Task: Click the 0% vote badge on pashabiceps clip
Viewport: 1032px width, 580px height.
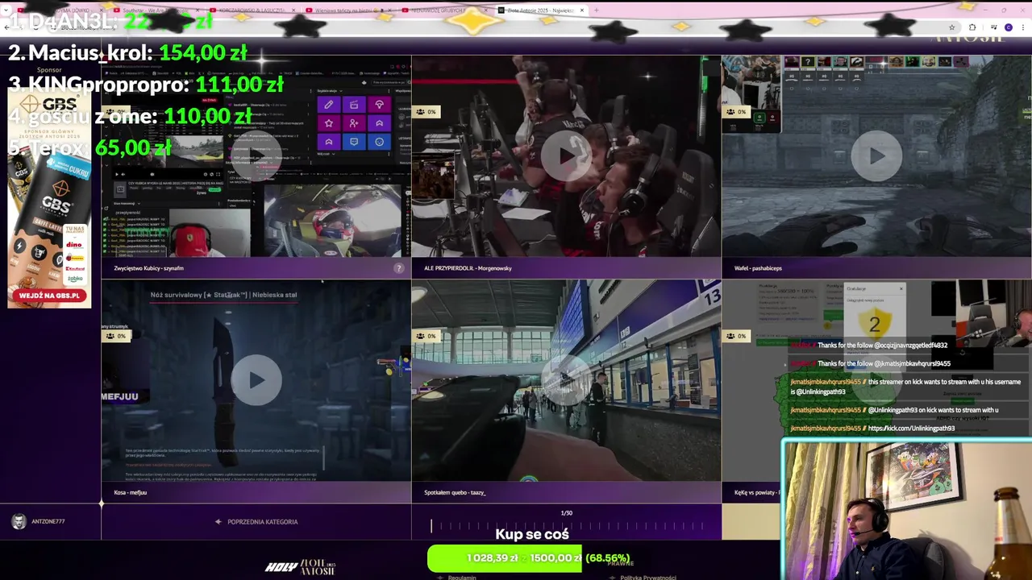Action: coord(735,111)
